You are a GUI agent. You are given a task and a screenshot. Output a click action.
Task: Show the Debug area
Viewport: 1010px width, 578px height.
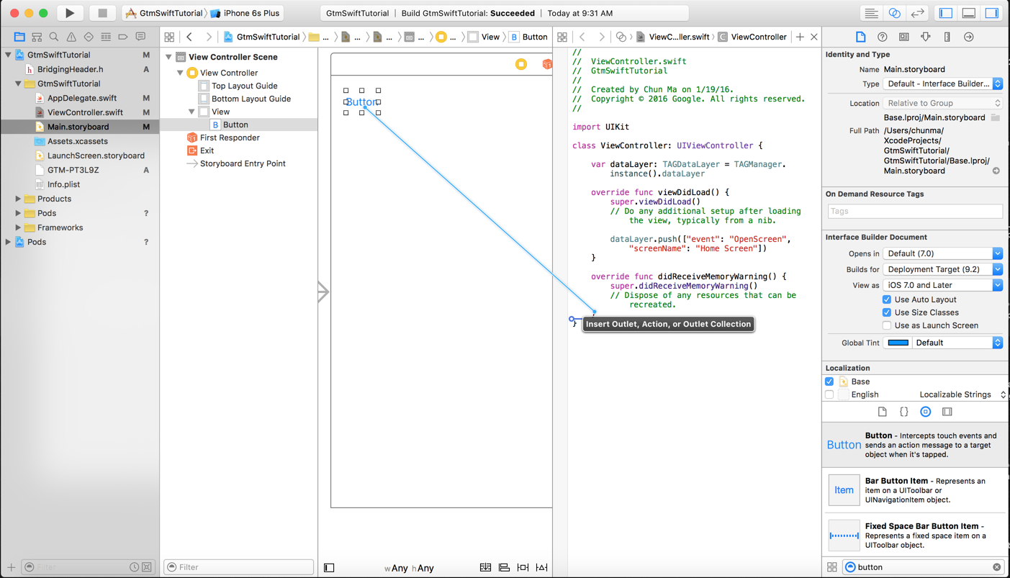[x=968, y=12]
